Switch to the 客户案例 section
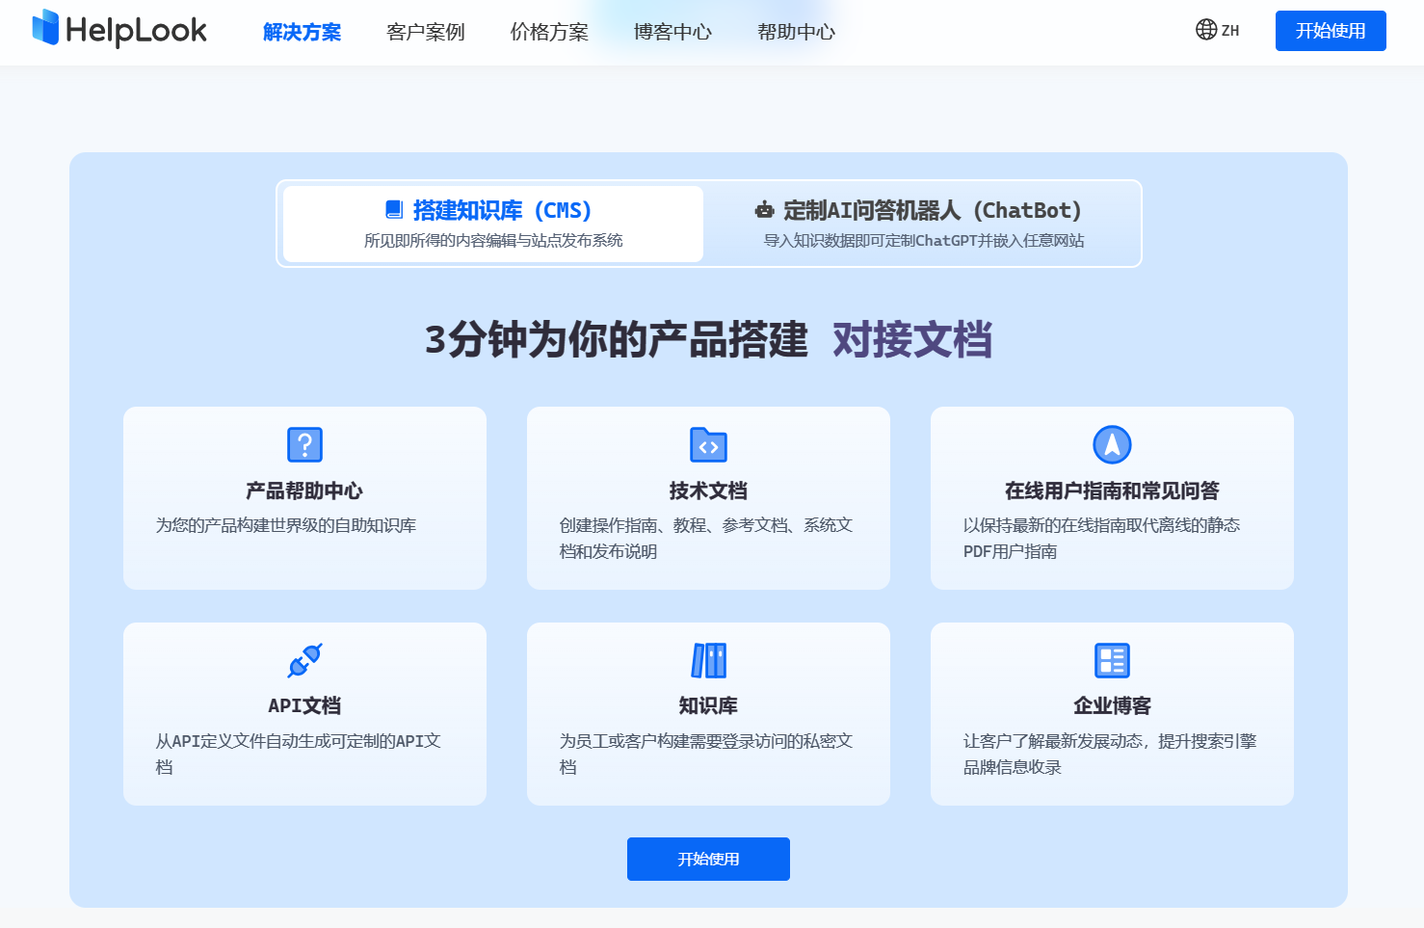 click(x=425, y=31)
